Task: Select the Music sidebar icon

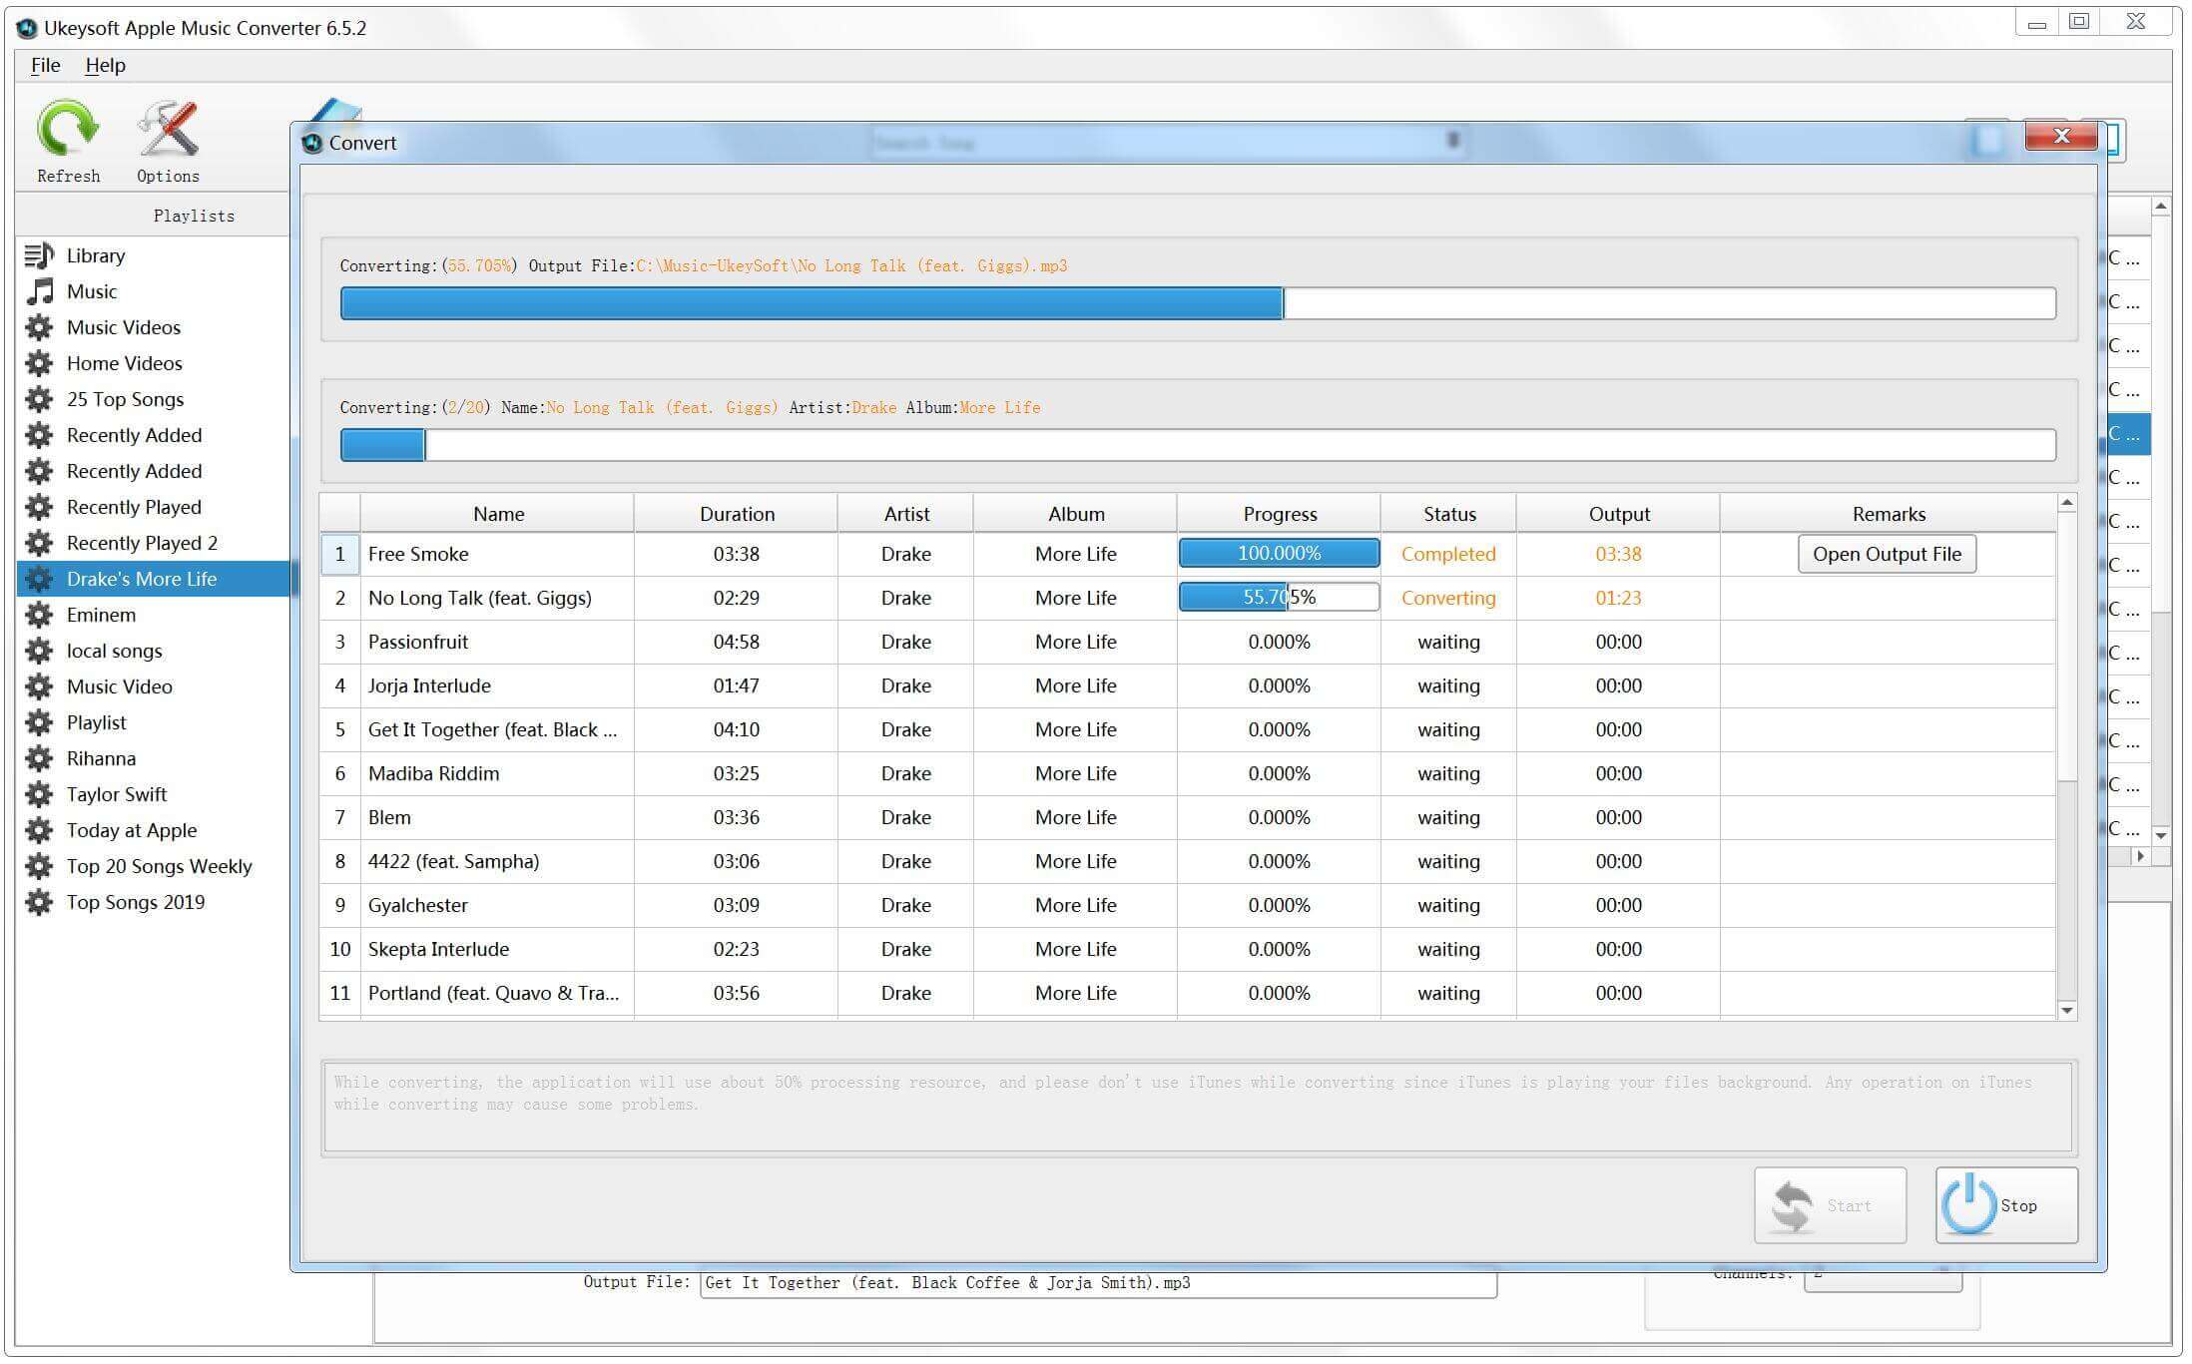Action: pyautogui.click(x=38, y=289)
